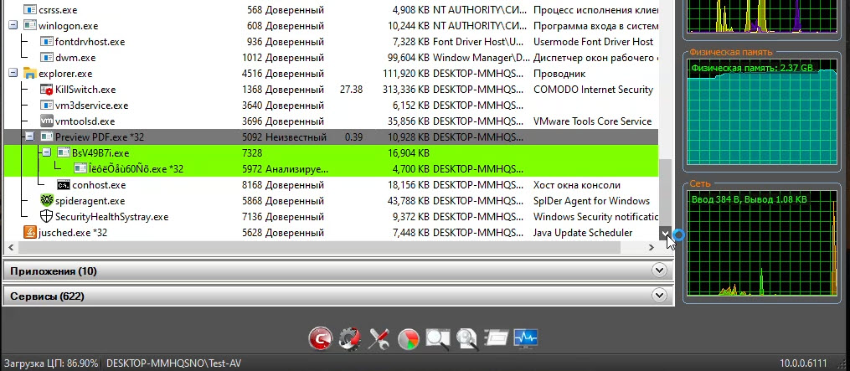Click the csrss.exe process icon

(30, 10)
